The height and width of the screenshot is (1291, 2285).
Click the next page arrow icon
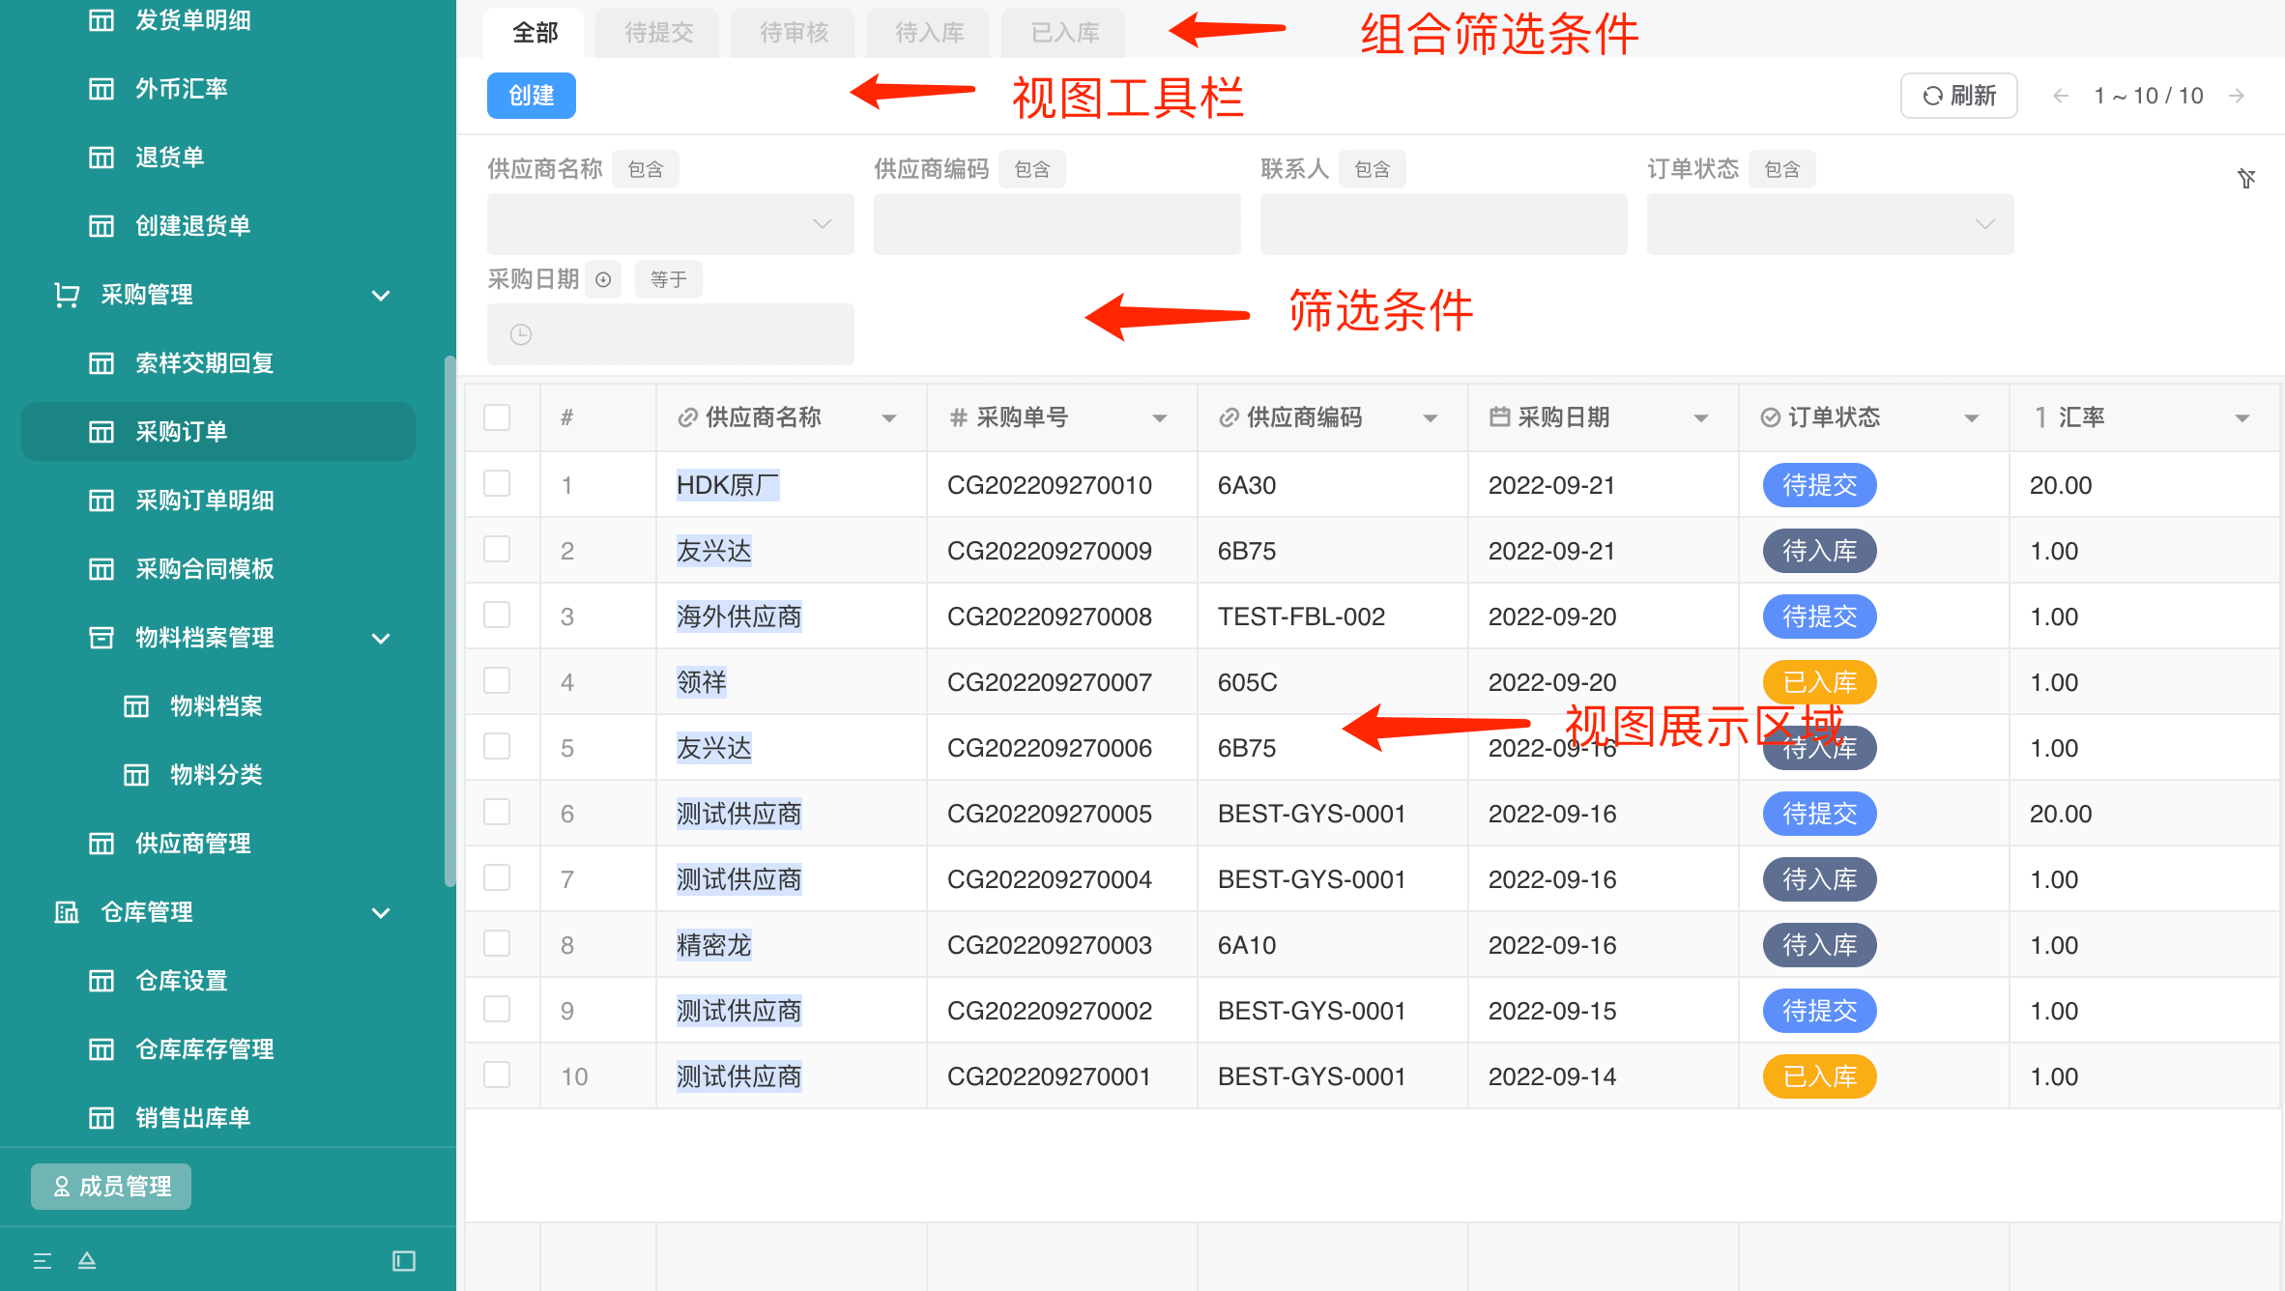click(2237, 96)
